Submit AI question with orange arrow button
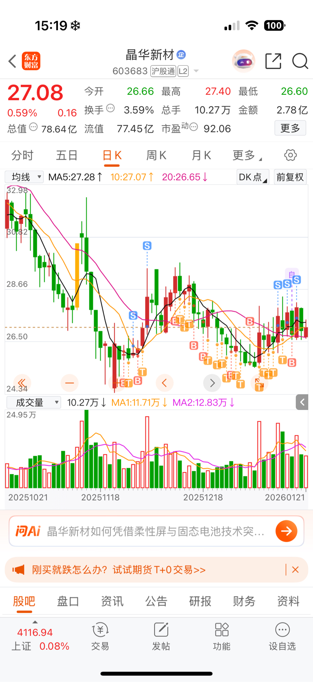This screenshot has height=682, width=313. pyautogui.click(x=287, y=531)
